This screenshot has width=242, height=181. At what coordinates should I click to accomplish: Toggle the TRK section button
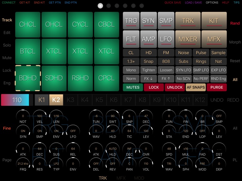(x=188, y=21)
